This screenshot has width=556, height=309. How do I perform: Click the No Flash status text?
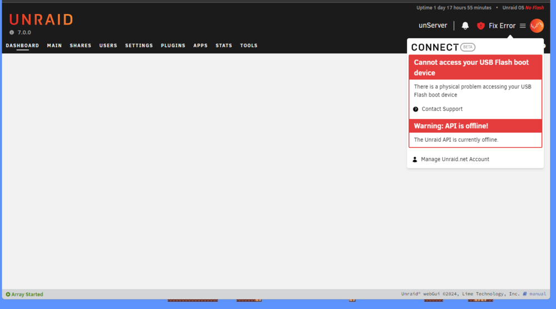tap(534, 7)
